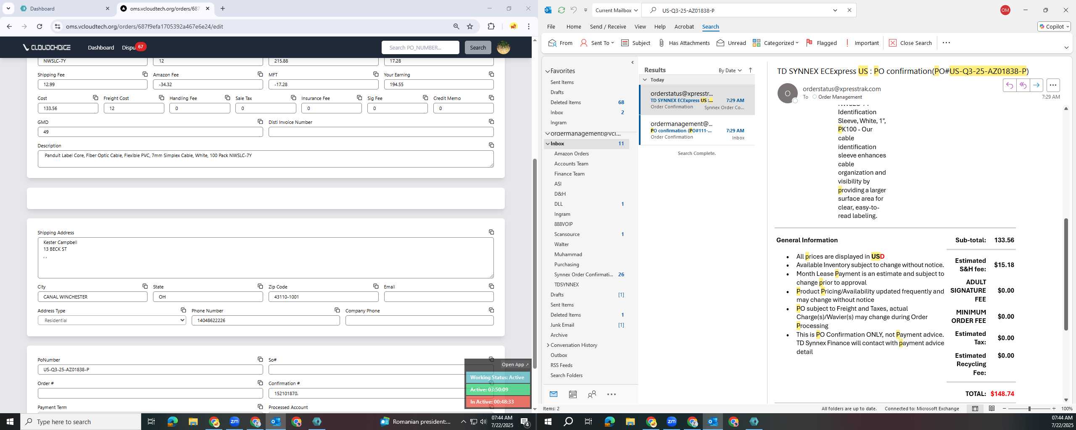Copy the Shipping Address text
The image size is (1076, 430).
pos(491,232)
